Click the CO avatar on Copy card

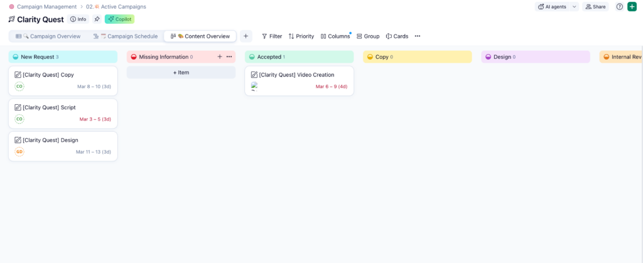coord(19,86)
